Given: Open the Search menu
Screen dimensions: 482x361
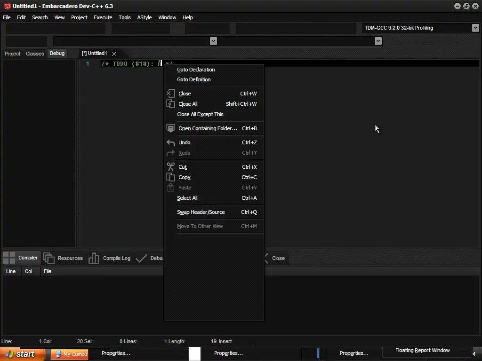Looking at the screenshot, I should point(40,17).
